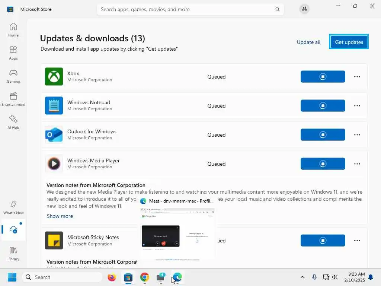Click the Get updates button

point(349,42)
